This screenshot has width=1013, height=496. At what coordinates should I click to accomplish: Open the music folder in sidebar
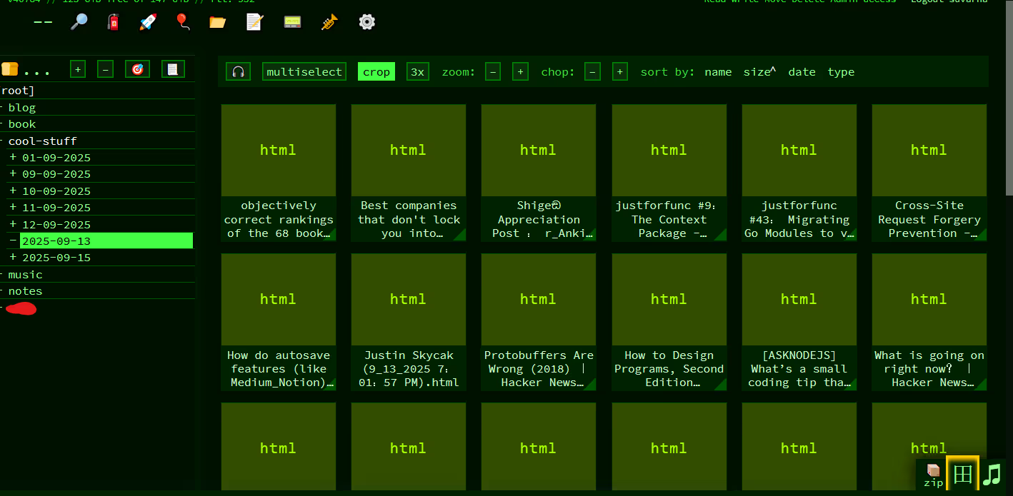pyautogui.click(x=25, y=275)
